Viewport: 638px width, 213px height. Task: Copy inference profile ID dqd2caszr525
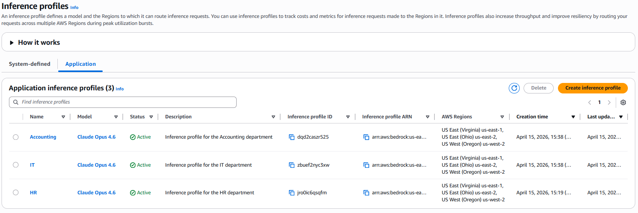pyautogui.click(x=292, y=137)
